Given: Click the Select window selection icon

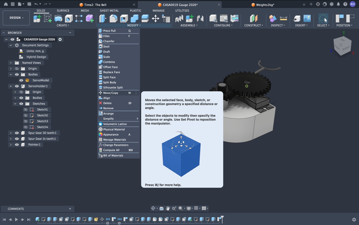Looking at the screenshot, I should pyautogui.click(x=323, y=19).
